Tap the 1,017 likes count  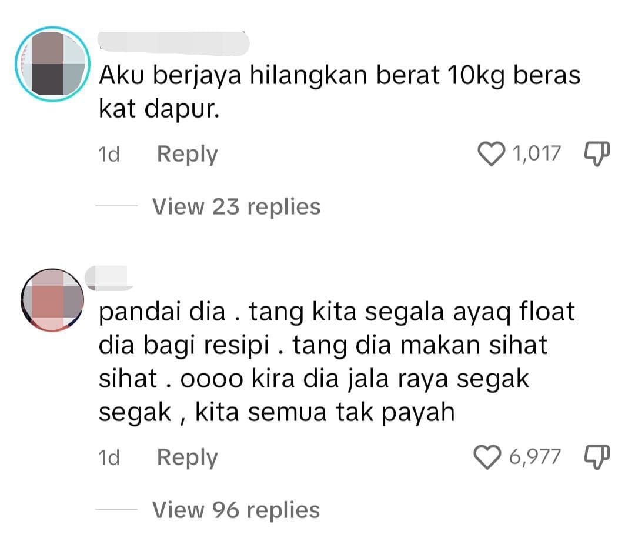(537, 153)
